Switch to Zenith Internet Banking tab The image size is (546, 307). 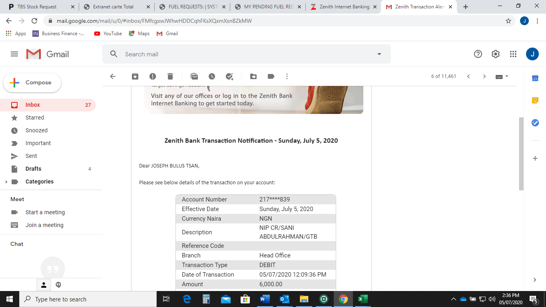pyautogui.click(x=343, y=7)
